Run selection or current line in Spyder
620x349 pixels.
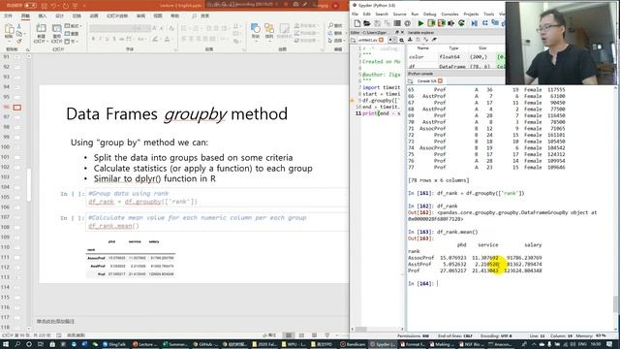(451, 23)
